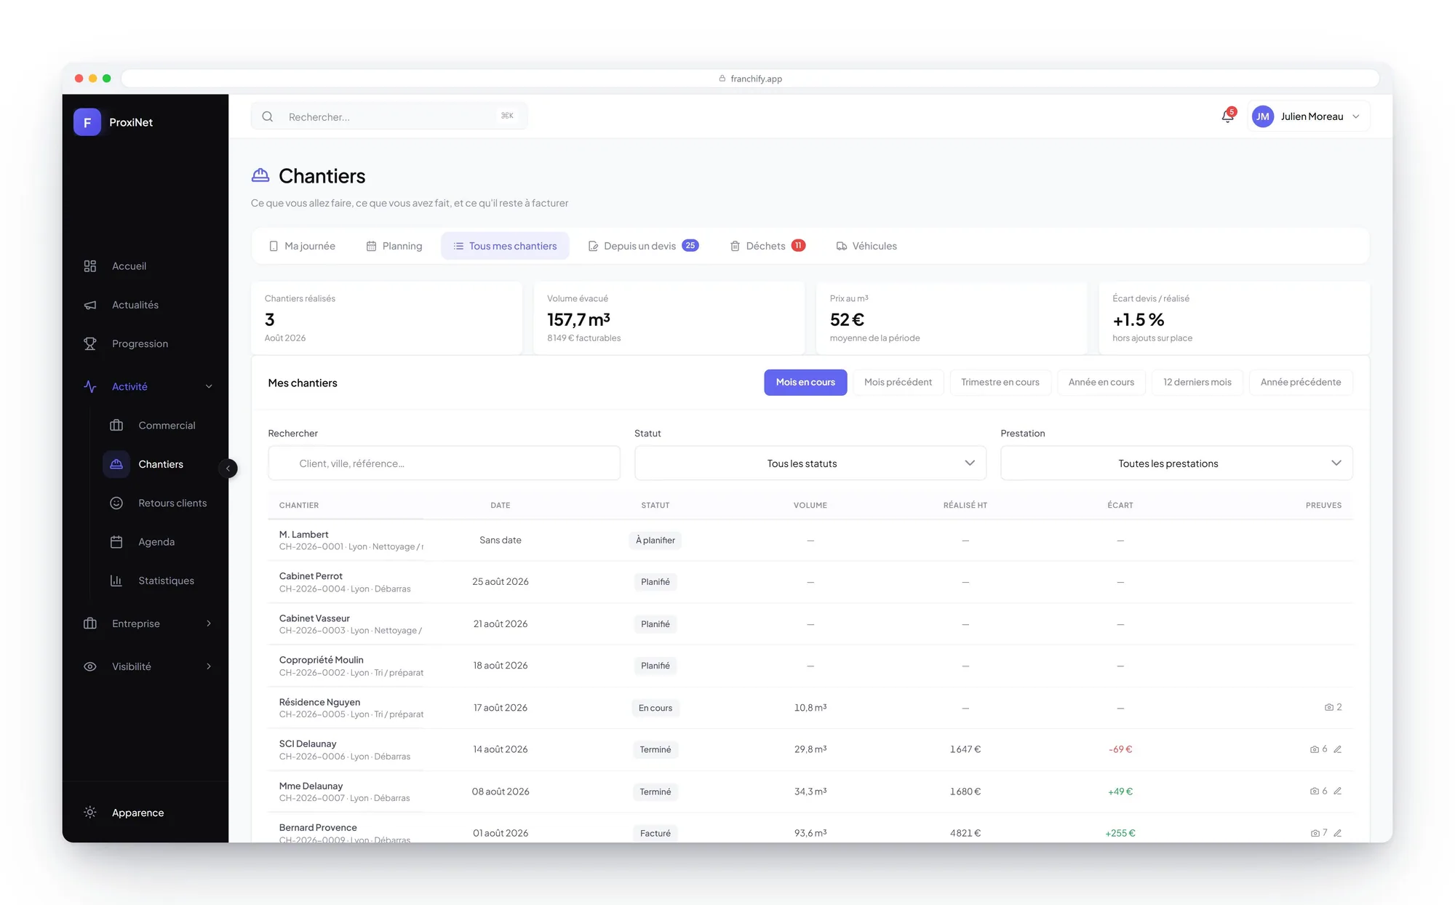Edit the SCI Delaunay row pencil icon
The image size is (1455, 905).
click(x=1337, y=749)
